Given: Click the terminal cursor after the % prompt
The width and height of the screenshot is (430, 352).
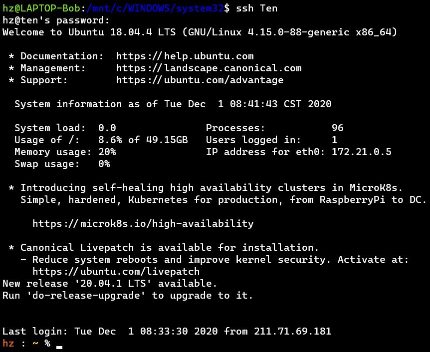Looking at the screenshot, I should click(59, 347).
